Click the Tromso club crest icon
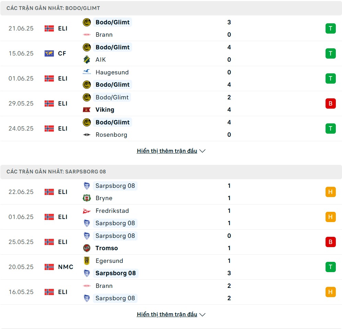This screenshot has height=329, width=342. tap(87, 248)
